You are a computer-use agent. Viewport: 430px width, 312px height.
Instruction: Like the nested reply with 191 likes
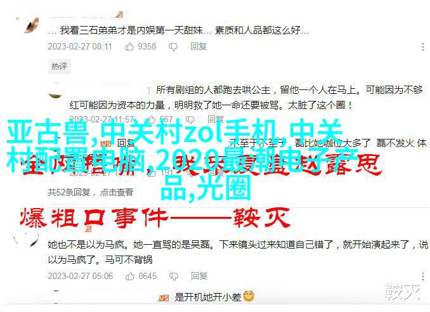pos(152,172)
